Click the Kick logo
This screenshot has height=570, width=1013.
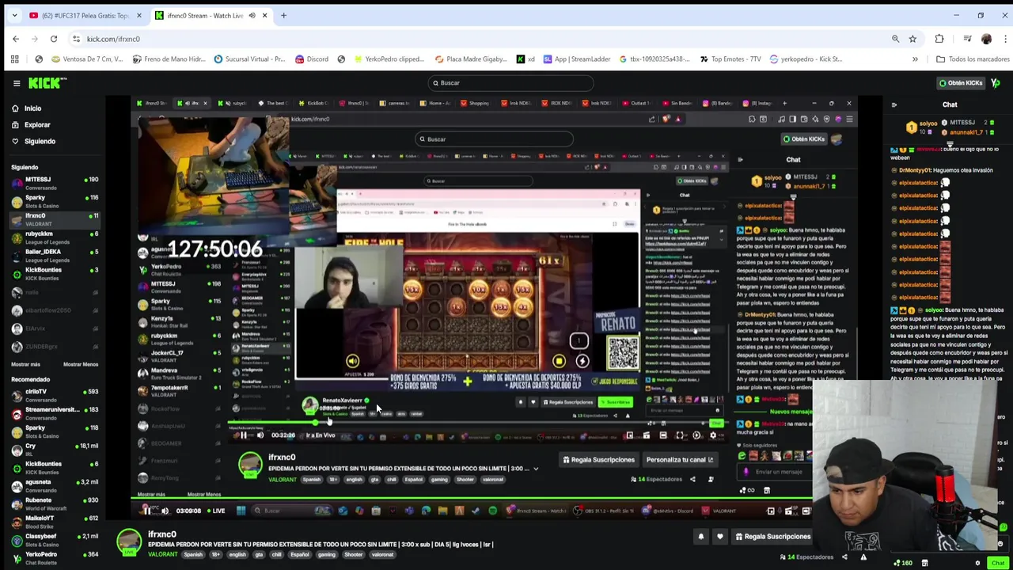coord(47,83)
